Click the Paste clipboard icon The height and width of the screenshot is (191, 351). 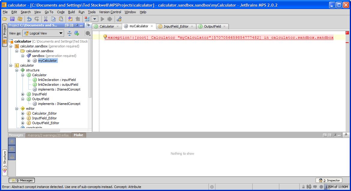pyautogui.click(x=61, y=19)
